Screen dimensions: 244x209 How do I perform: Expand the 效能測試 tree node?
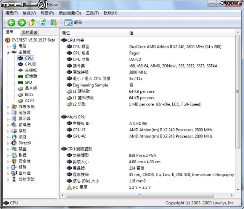point(8,180)
